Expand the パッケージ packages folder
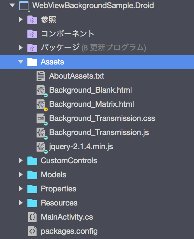 (21, 48)
